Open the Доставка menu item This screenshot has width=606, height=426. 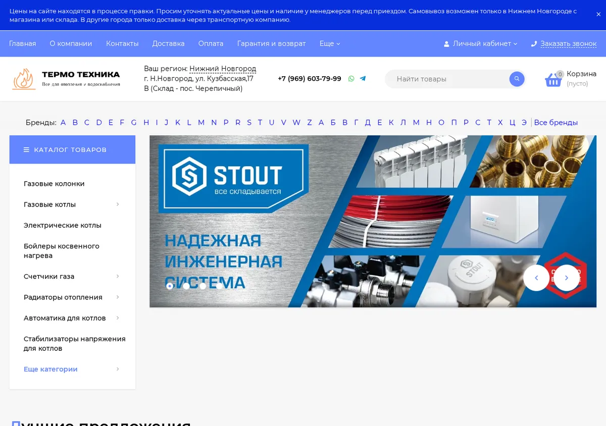pyautogui.click(x=168, y=44)
